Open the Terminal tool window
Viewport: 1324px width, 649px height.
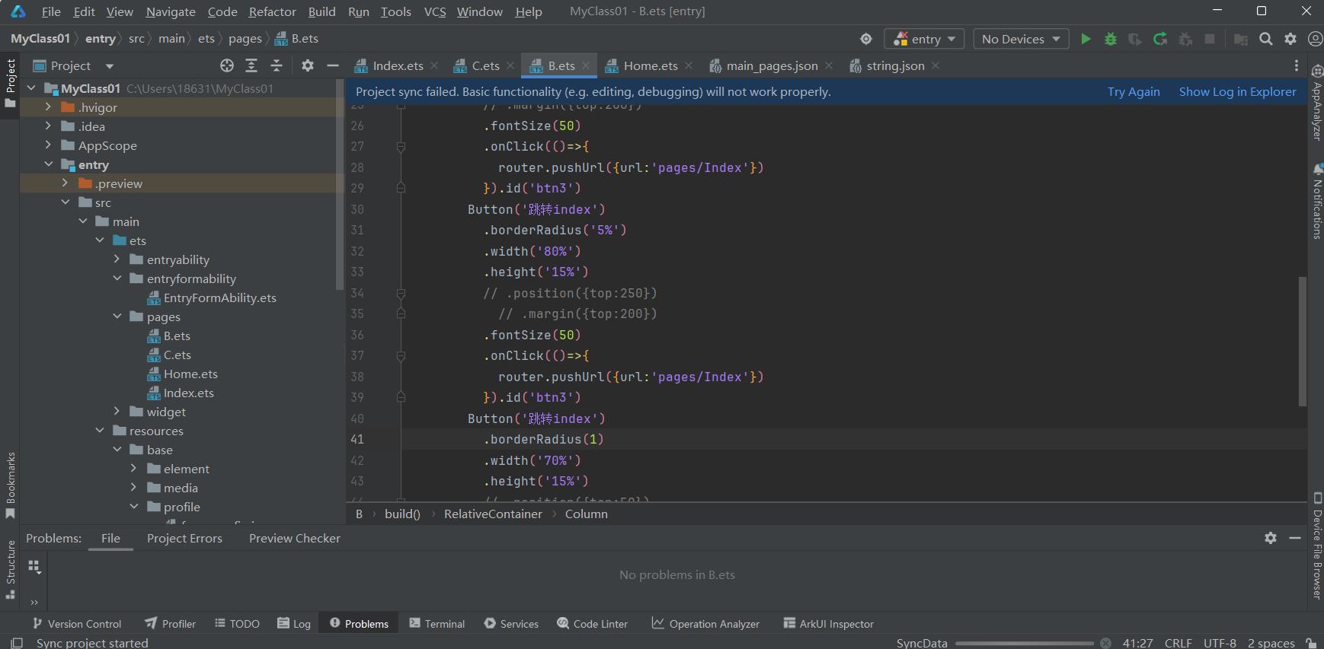pyautogui.click(x=437, y=623)
